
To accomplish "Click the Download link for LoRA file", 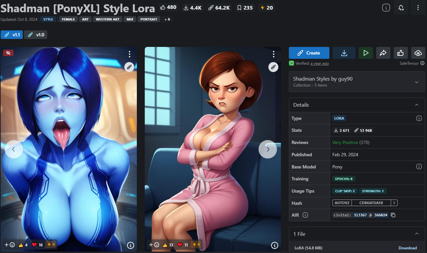I will point(408,248).
